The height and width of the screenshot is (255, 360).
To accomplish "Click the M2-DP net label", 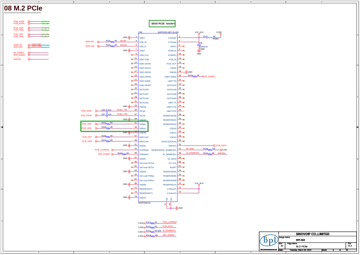I will click(x=123, y=41).
